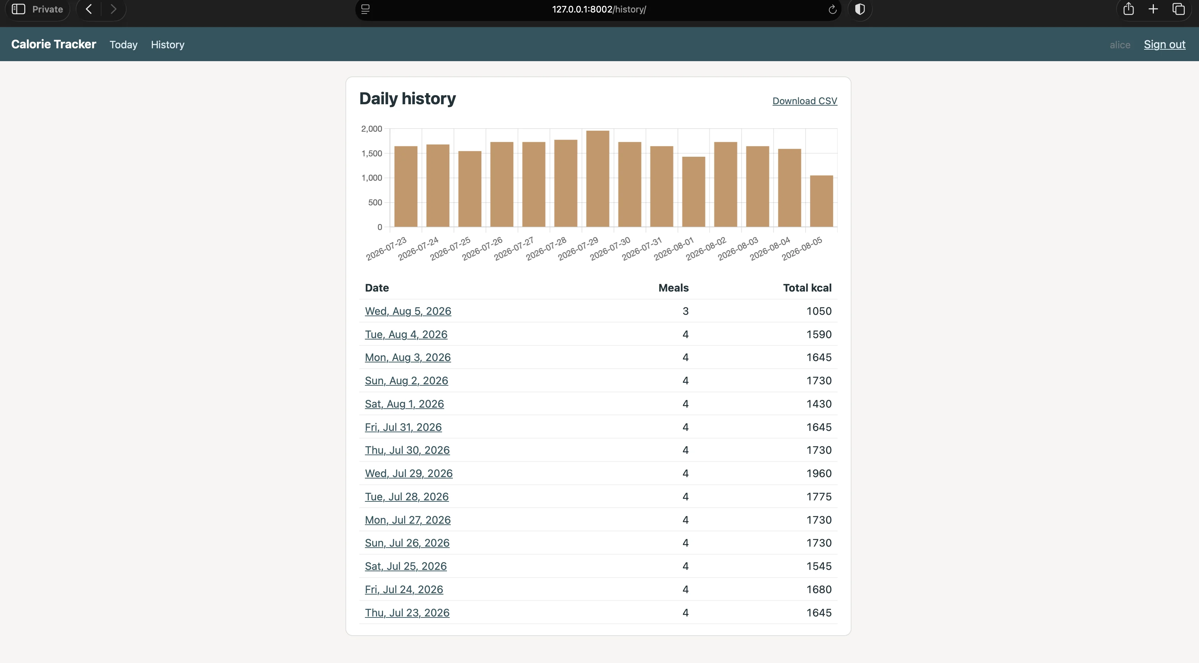Open the Mon, Aug 3, 2026 entry

[408, 357]
